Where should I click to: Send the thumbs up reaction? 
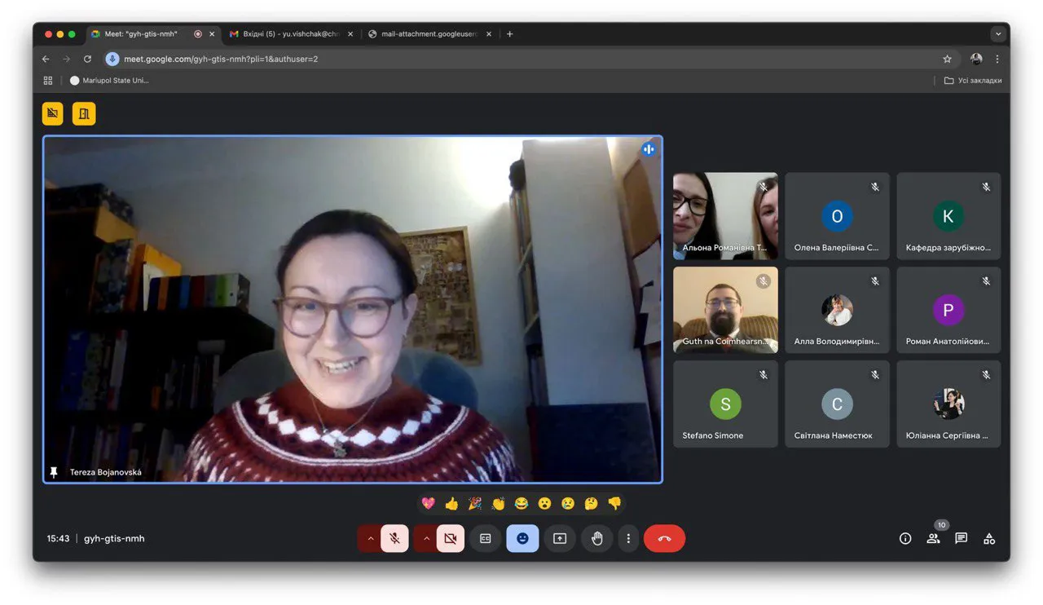point(451,504)
